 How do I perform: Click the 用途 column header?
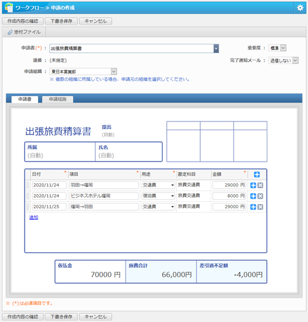[158, 175]
